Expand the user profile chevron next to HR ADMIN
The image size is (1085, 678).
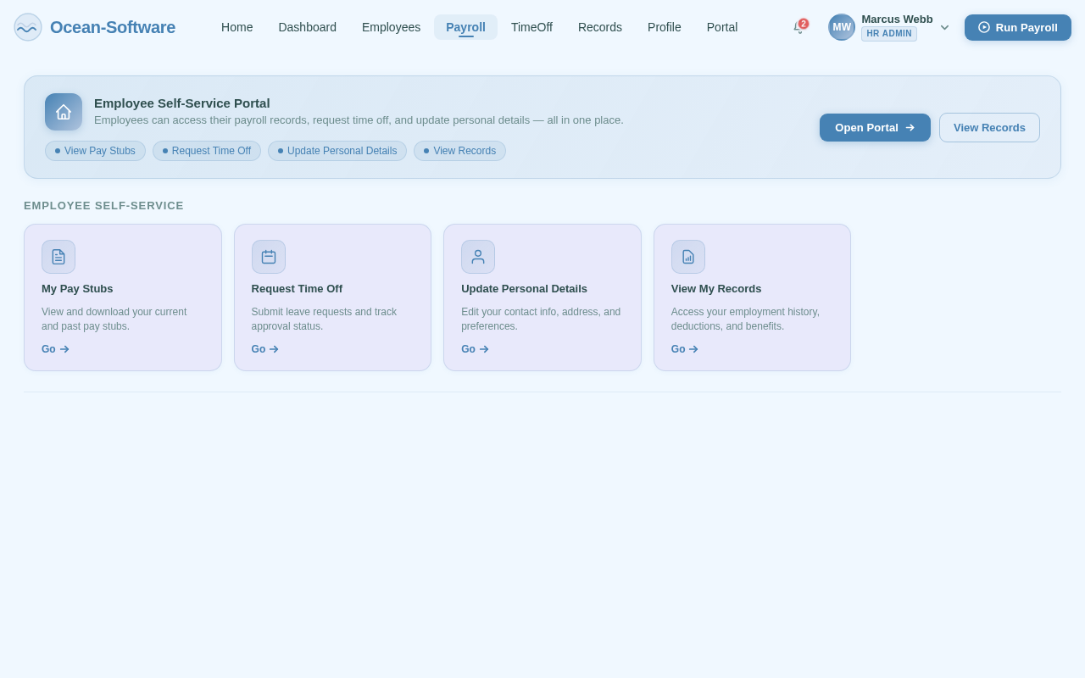pyautogui.click(x=945, y=27)
